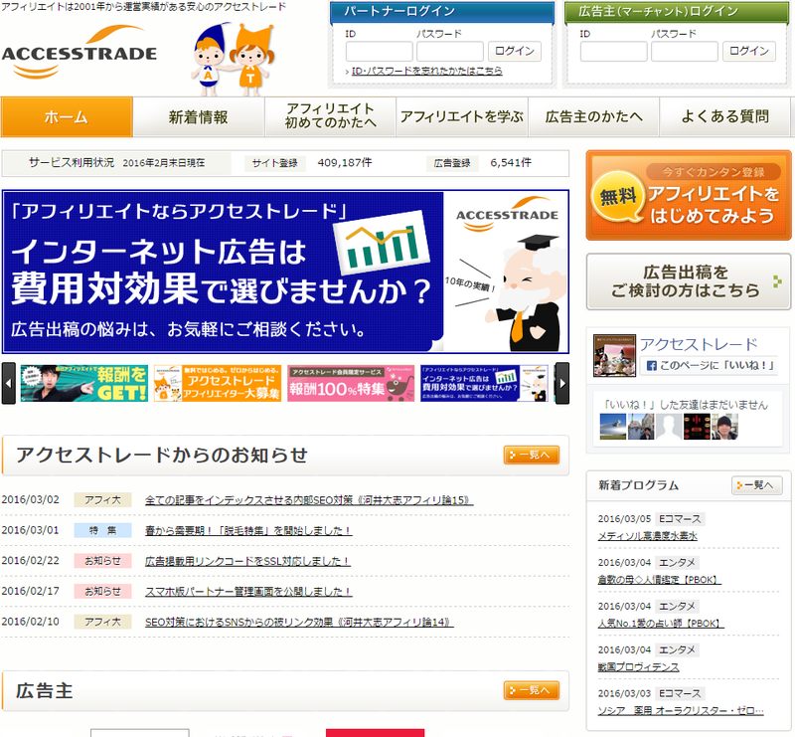Focus the merchant login password field
The height and width of the screenshot is (737, 795).
[685, 52]
